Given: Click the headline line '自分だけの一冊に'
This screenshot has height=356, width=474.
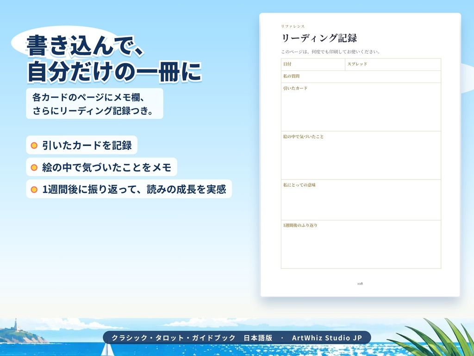Looking at the screenshot, I should coord(114,72).
